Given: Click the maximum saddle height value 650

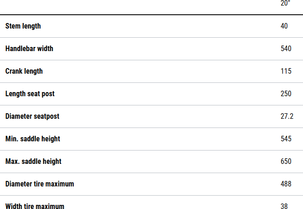Looking at the screenshot, I should click(286, 162).
